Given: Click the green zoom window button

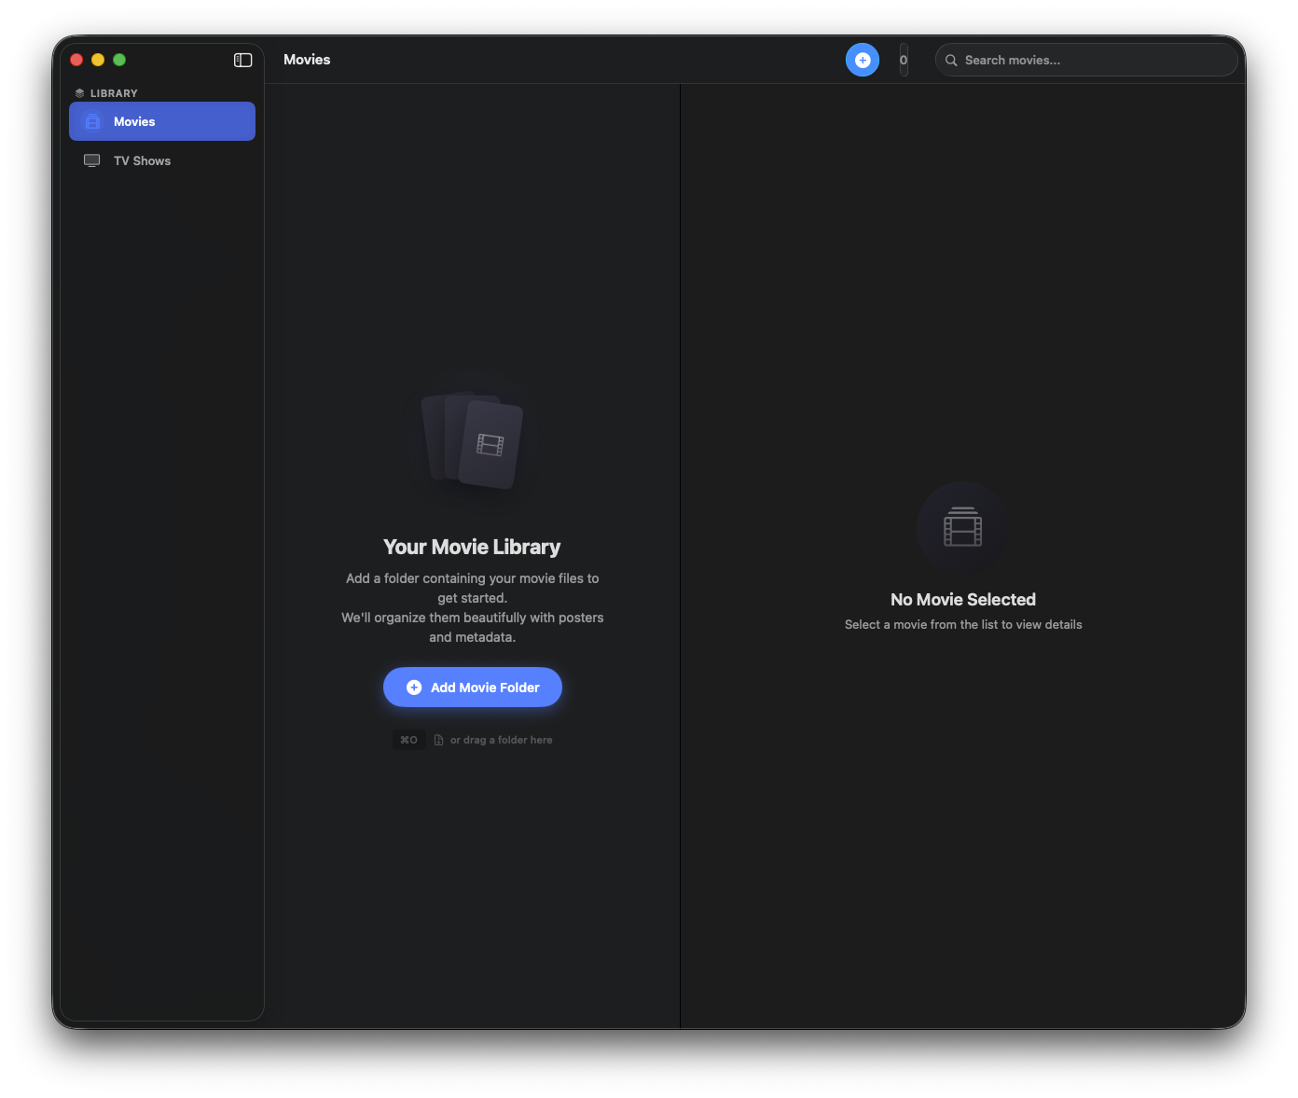Looking at the screenshot, I should [119, 60].
